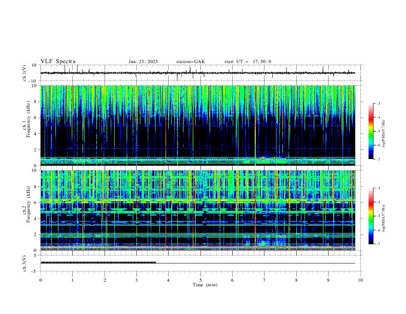Click the '8' kHz tick on ch.2 spectrogram
Screen dimensions: 406x314
35,187
